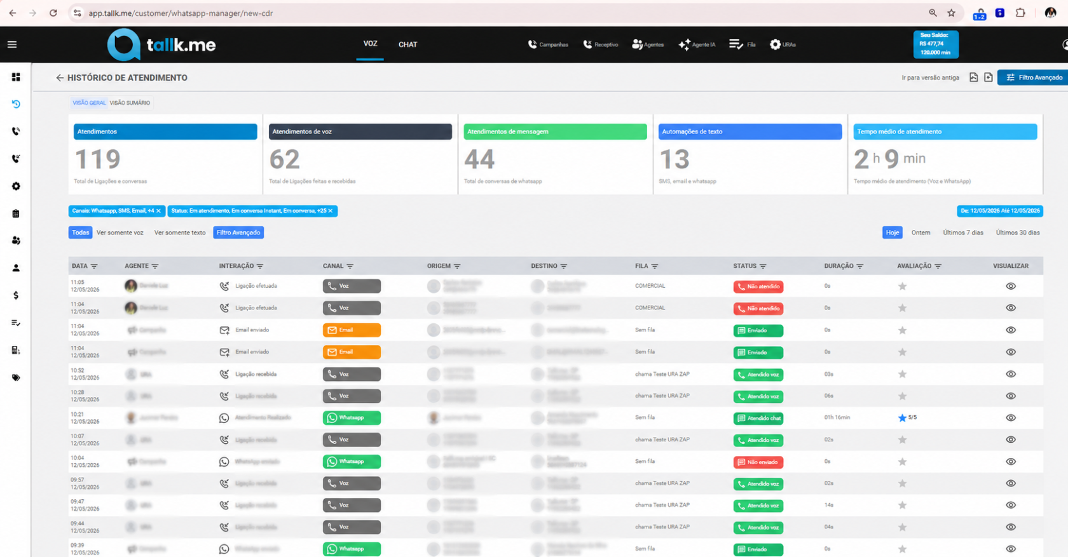1068x557 pixels.
Task: Open browser extensions puzzle icon
Action: tap(1020, 13)
